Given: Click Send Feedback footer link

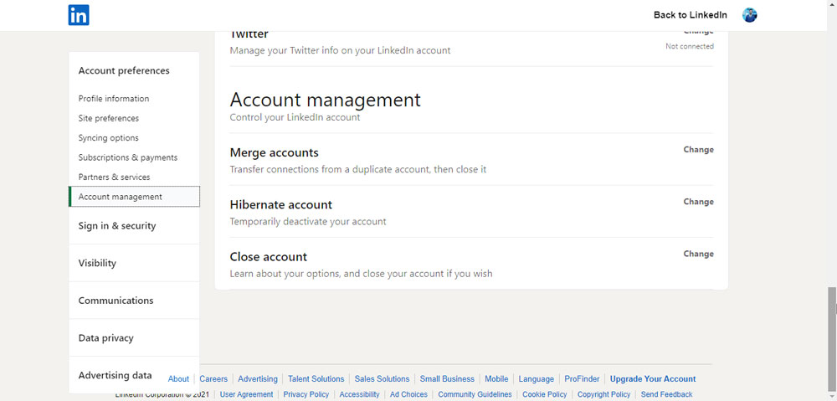Looking at the screenshot, I should 667,394.
